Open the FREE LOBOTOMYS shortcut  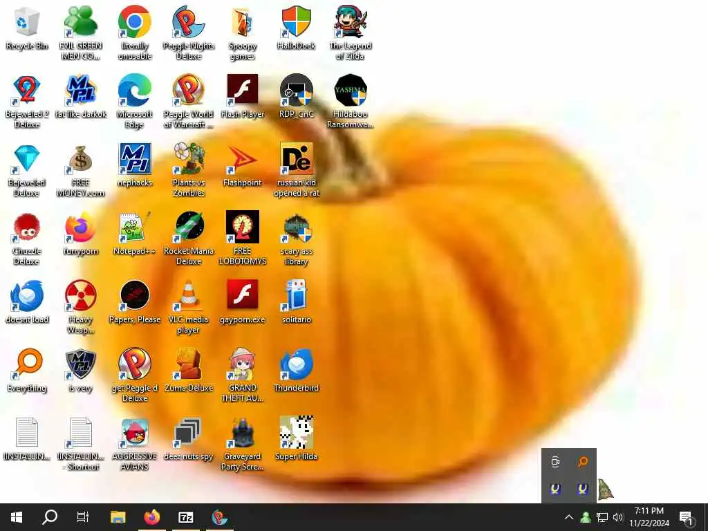point(243,239)
